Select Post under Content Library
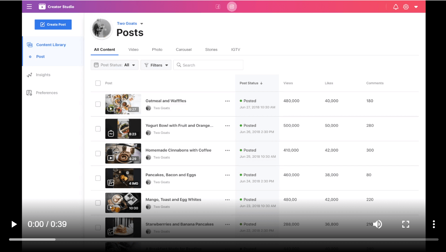 pos(40,57)
